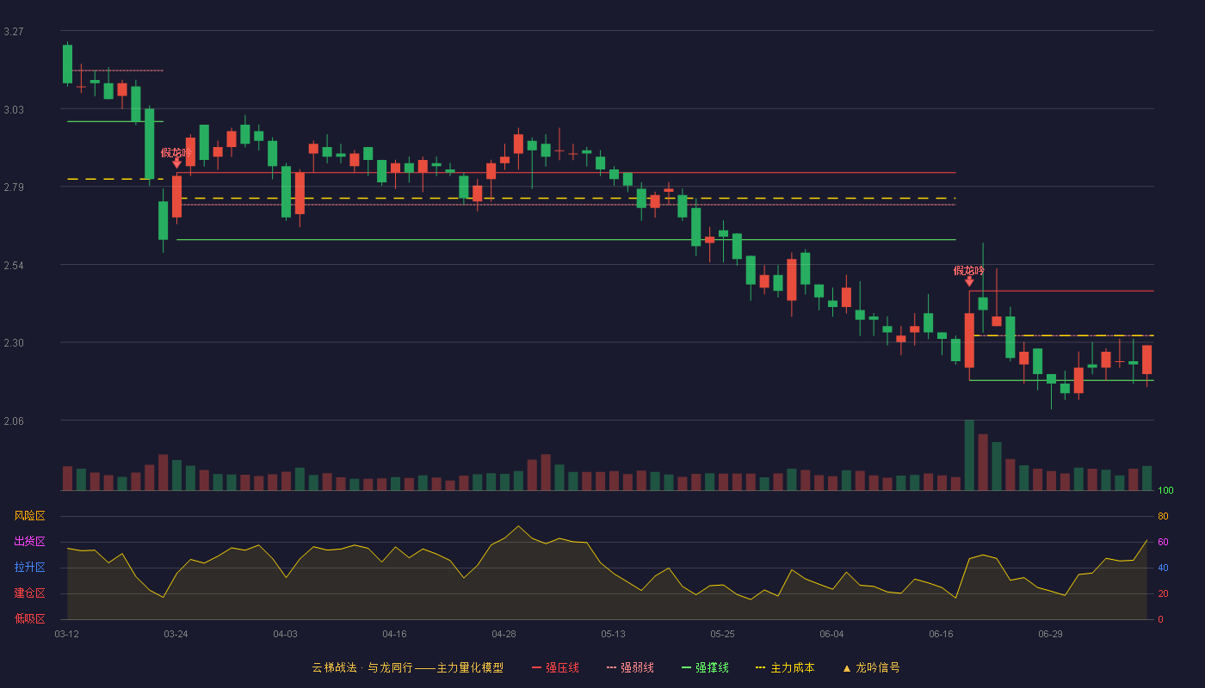Toggle the 主力成本 legend entry

point(785,667)
